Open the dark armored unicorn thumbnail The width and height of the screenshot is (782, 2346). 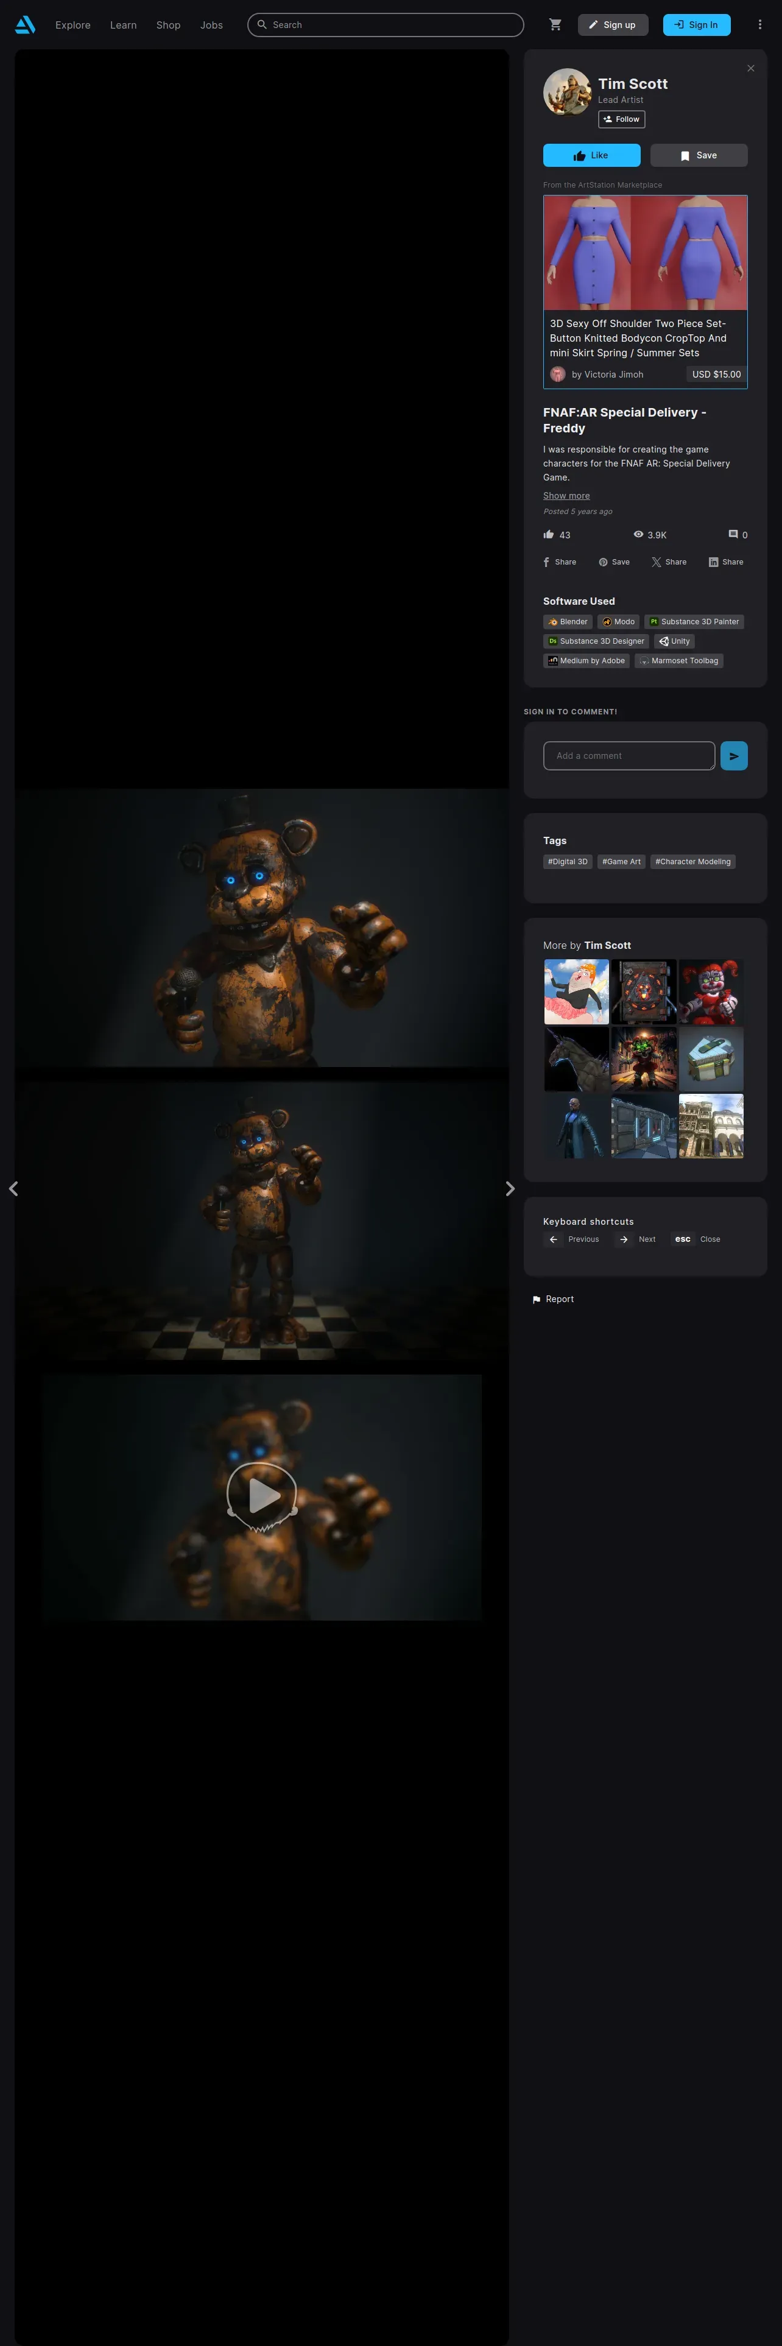click(x=577, y=1059)
